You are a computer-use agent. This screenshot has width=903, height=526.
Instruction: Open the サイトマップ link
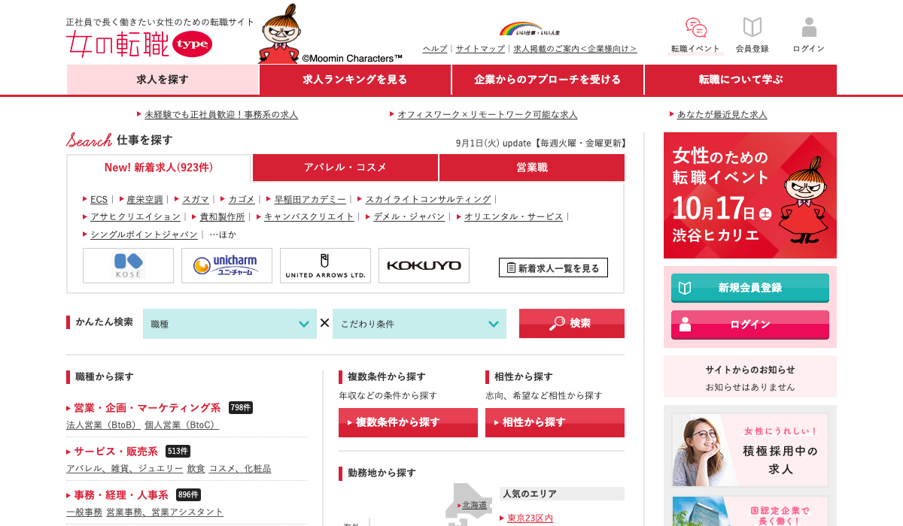click(x=480, y=49)
